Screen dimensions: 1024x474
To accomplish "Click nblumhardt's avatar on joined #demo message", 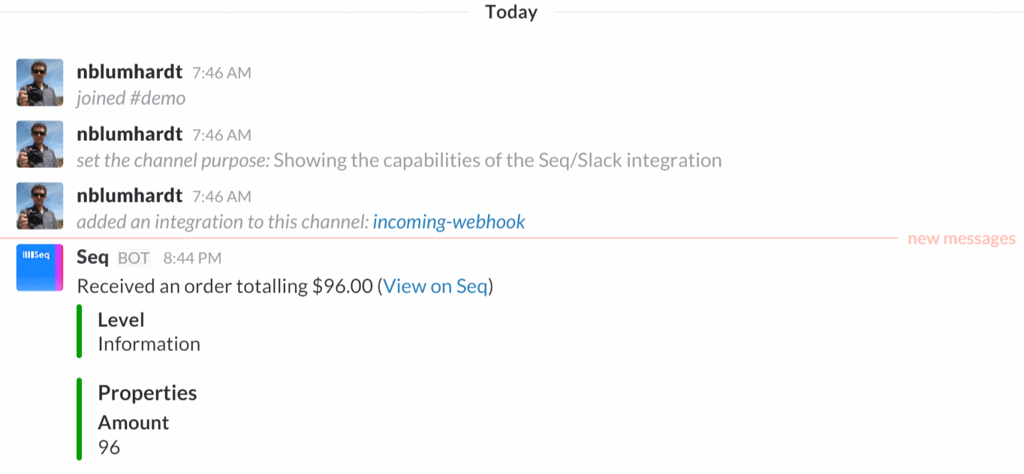I will [x=40, y=82].
